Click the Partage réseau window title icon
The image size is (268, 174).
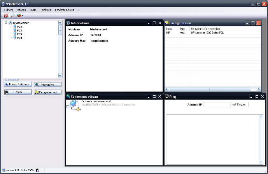[167, 23]
